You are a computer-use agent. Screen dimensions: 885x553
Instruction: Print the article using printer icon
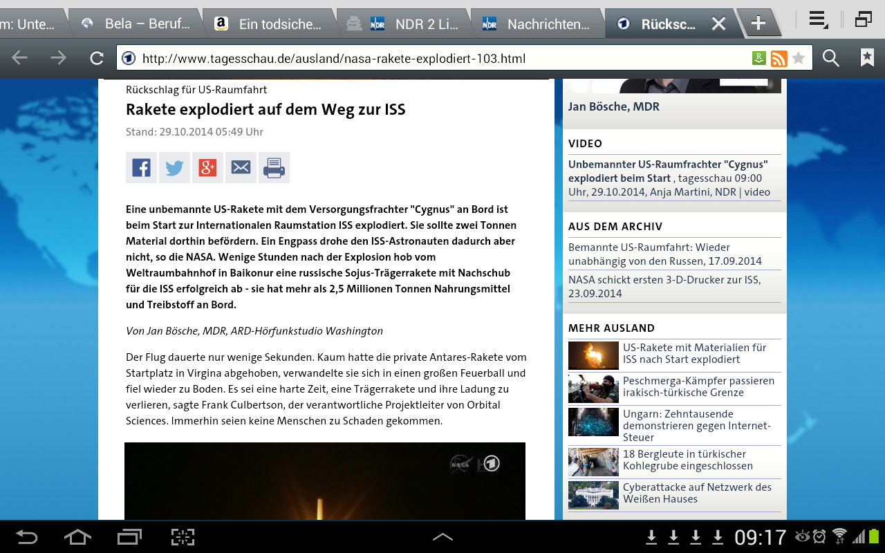tap(274, 168)
